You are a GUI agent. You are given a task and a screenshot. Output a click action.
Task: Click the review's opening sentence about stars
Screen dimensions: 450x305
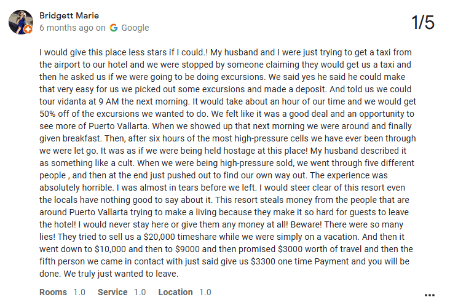click(x=124, y=52)
